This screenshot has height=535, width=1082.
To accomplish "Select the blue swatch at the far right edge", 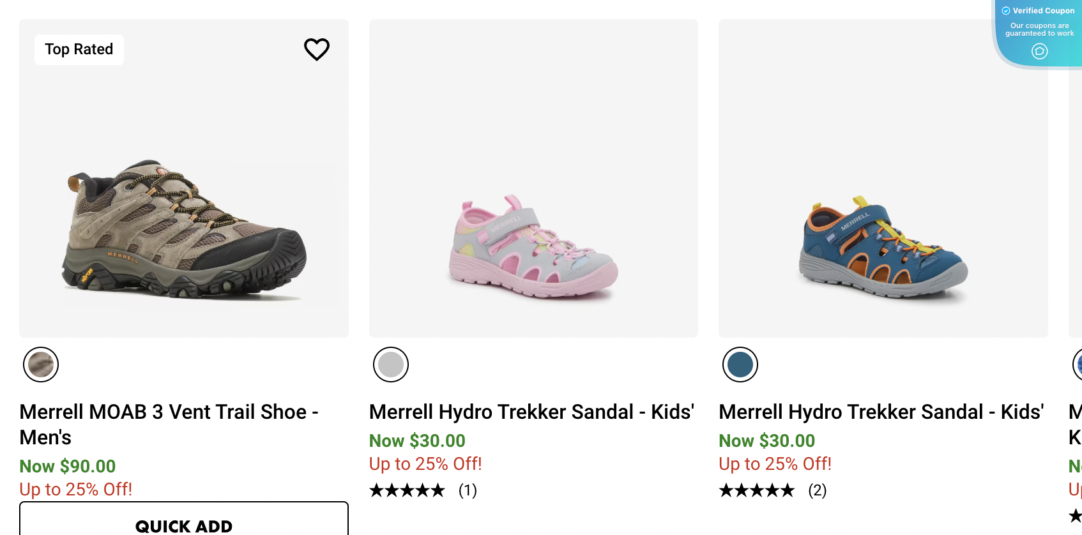I will click(x=1077, y=365).
